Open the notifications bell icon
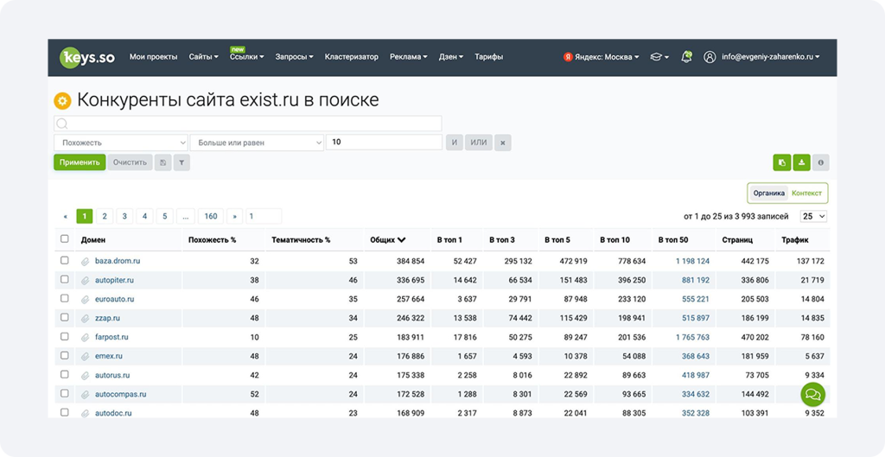This screenshot has height=457, width=885. pos(686,57)
